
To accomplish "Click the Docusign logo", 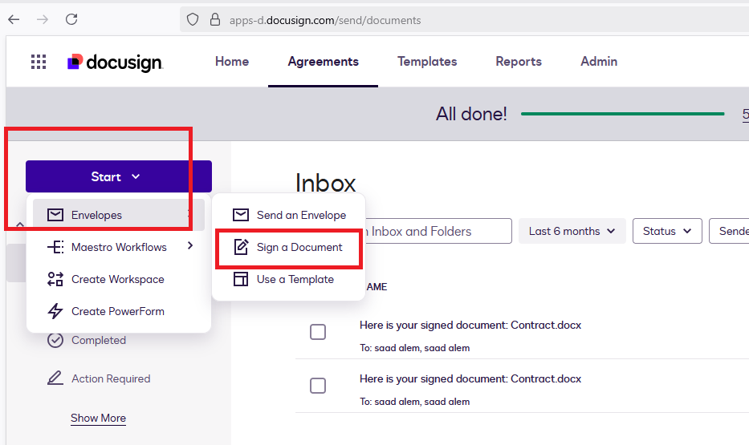I will point(115,62).
